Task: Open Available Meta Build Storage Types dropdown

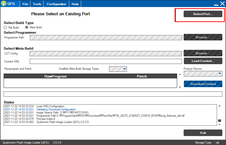Action: tap(118, 69)
